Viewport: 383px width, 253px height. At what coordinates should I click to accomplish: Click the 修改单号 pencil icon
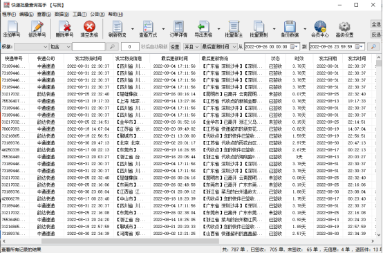tap(37, 28)
